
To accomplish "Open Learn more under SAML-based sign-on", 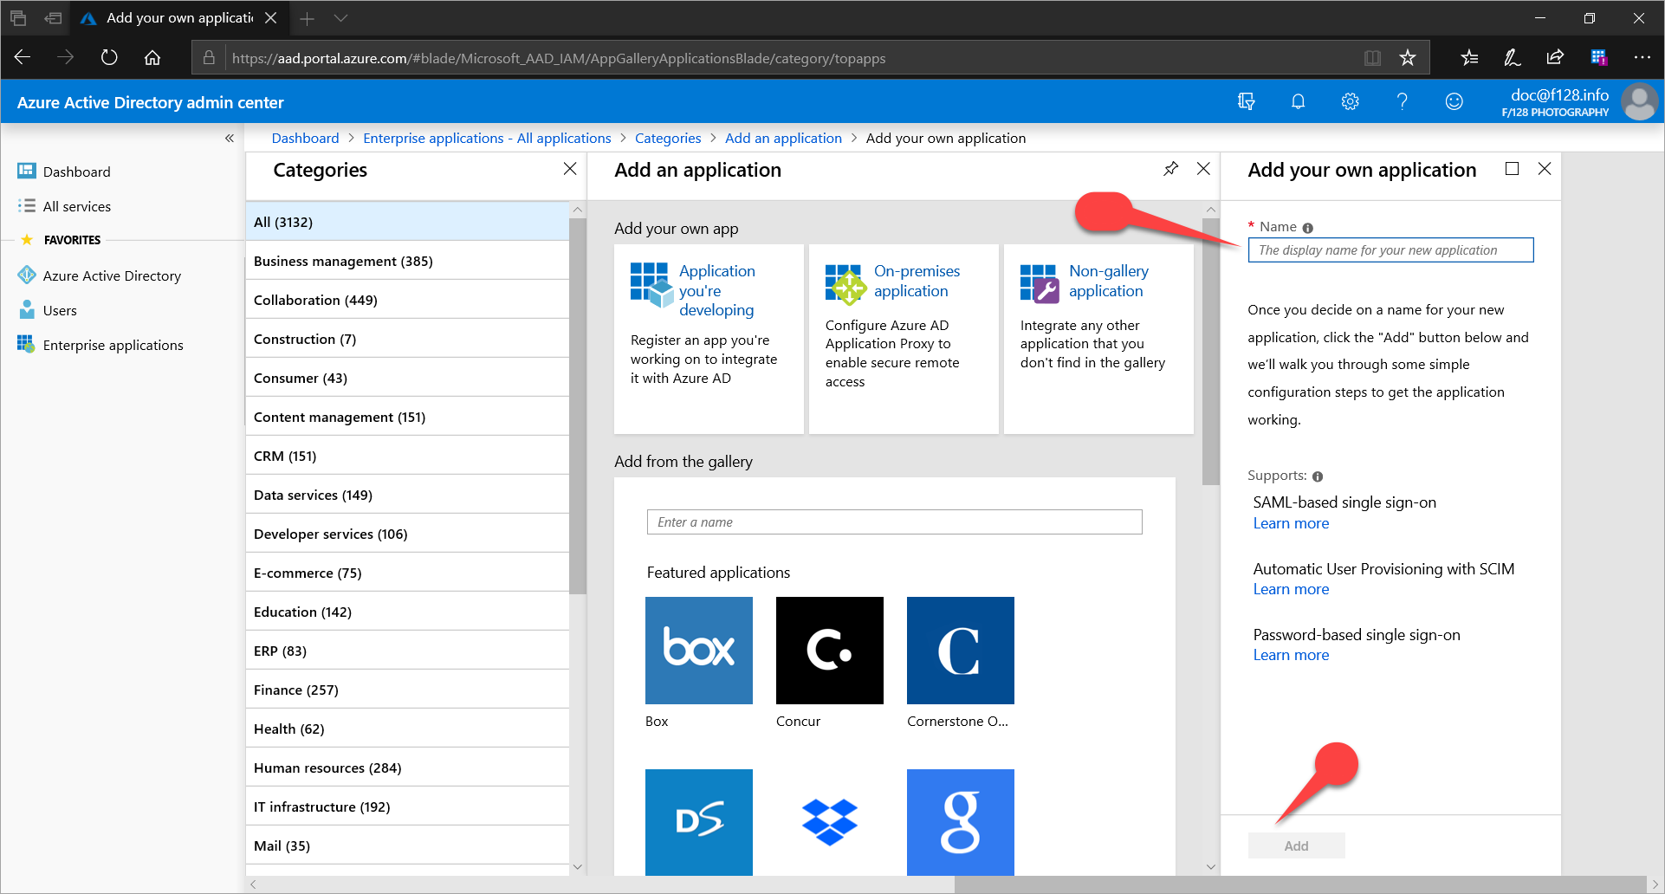I will tap(1290, 523).
